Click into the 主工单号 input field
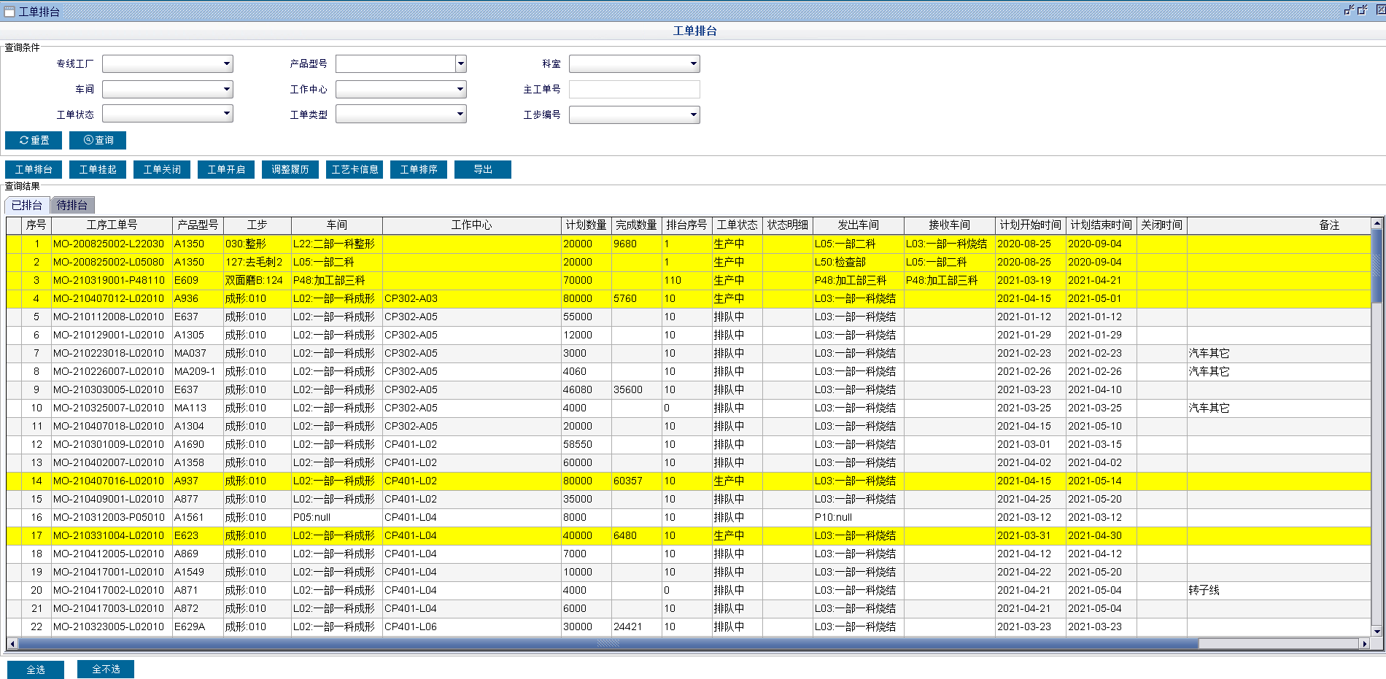This screenshot has width=1386, height=679. tap(634, 90)
